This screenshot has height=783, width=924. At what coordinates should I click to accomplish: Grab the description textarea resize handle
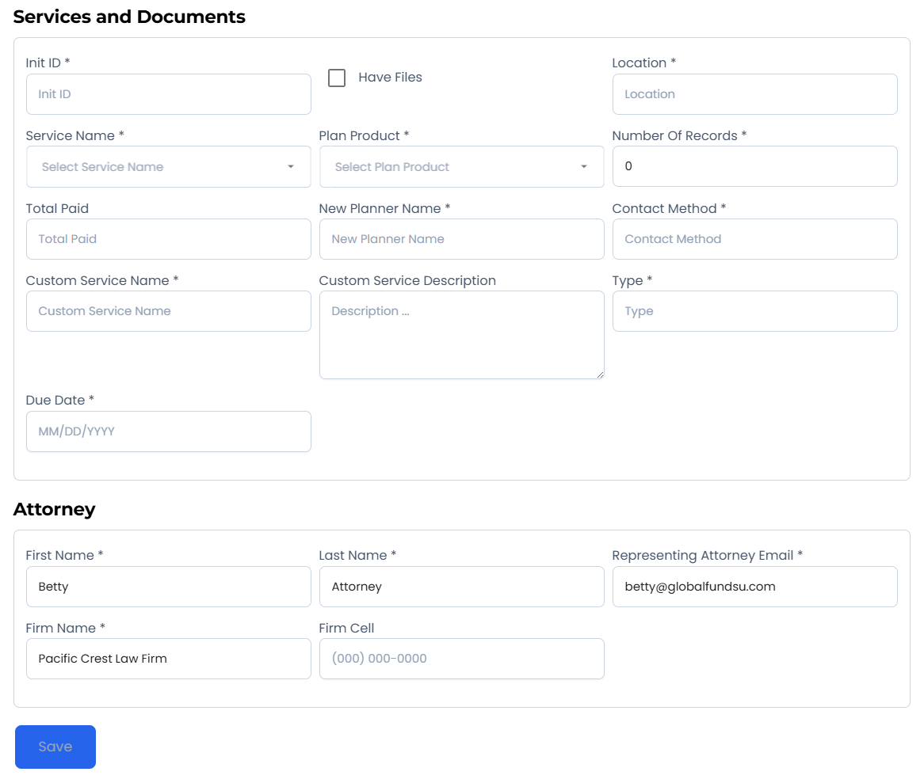pos(600,374)
